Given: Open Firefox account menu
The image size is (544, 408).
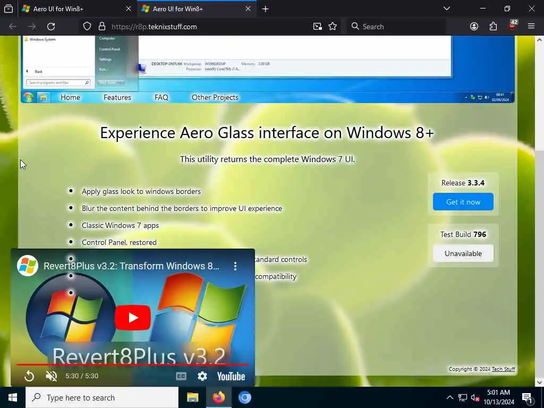Looking at the screenshot, I should [x=474, y=27].
